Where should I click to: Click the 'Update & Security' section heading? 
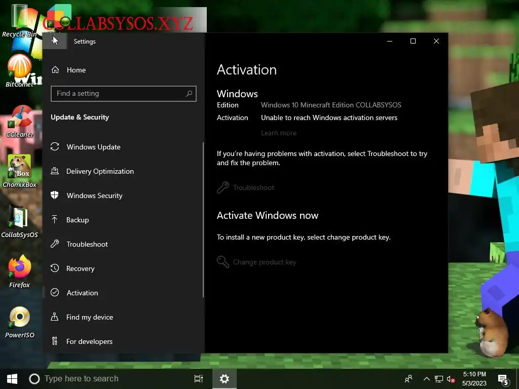click(80, 117)
